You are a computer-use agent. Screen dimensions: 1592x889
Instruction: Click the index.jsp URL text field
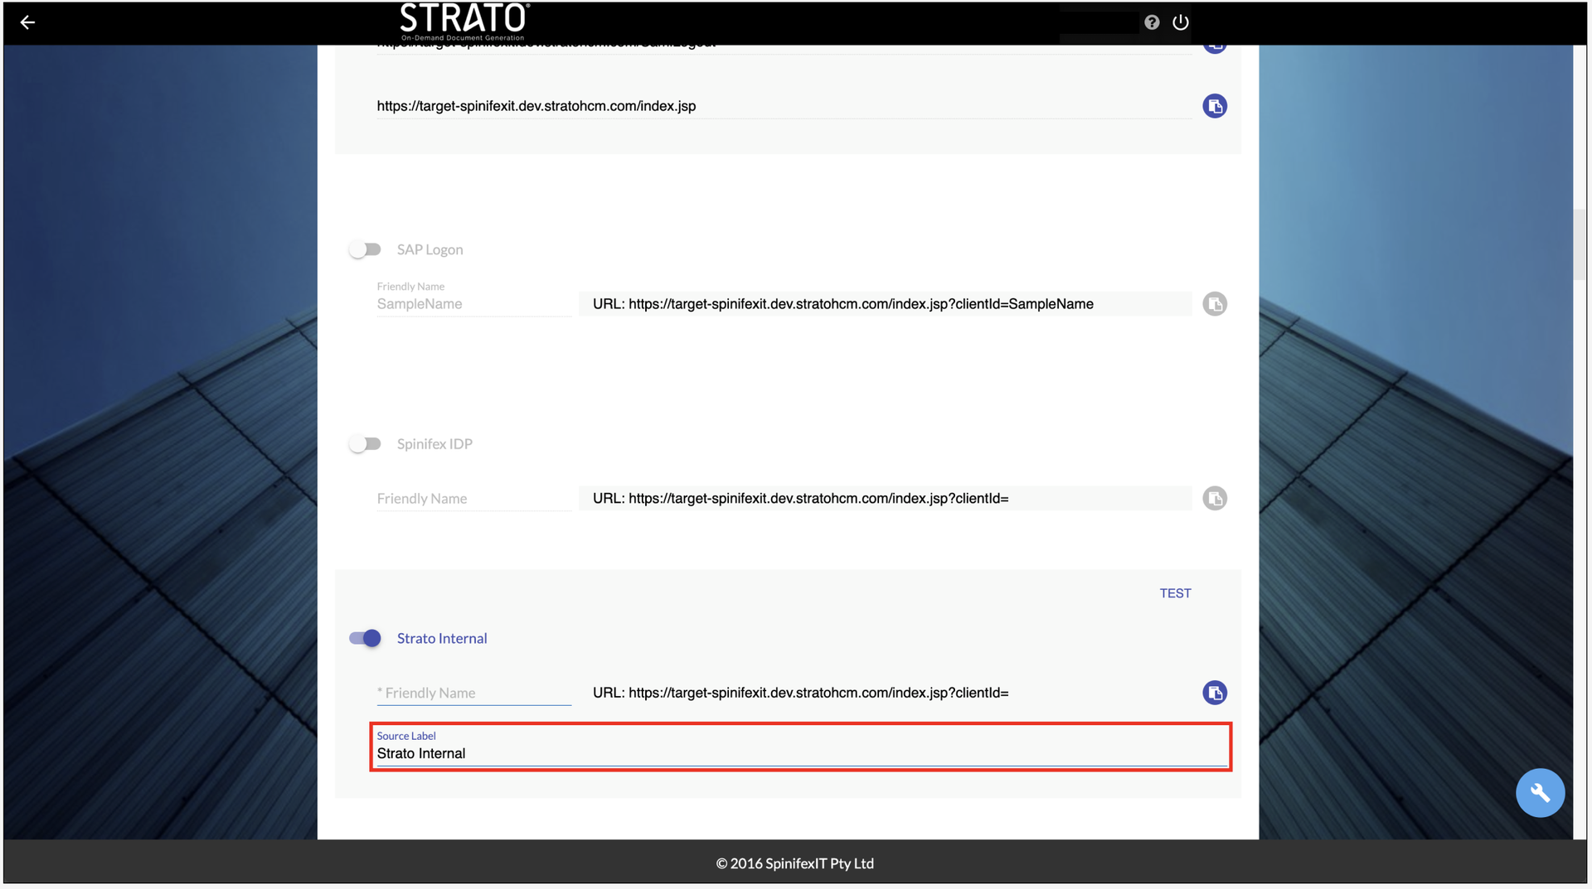(783, 106)
